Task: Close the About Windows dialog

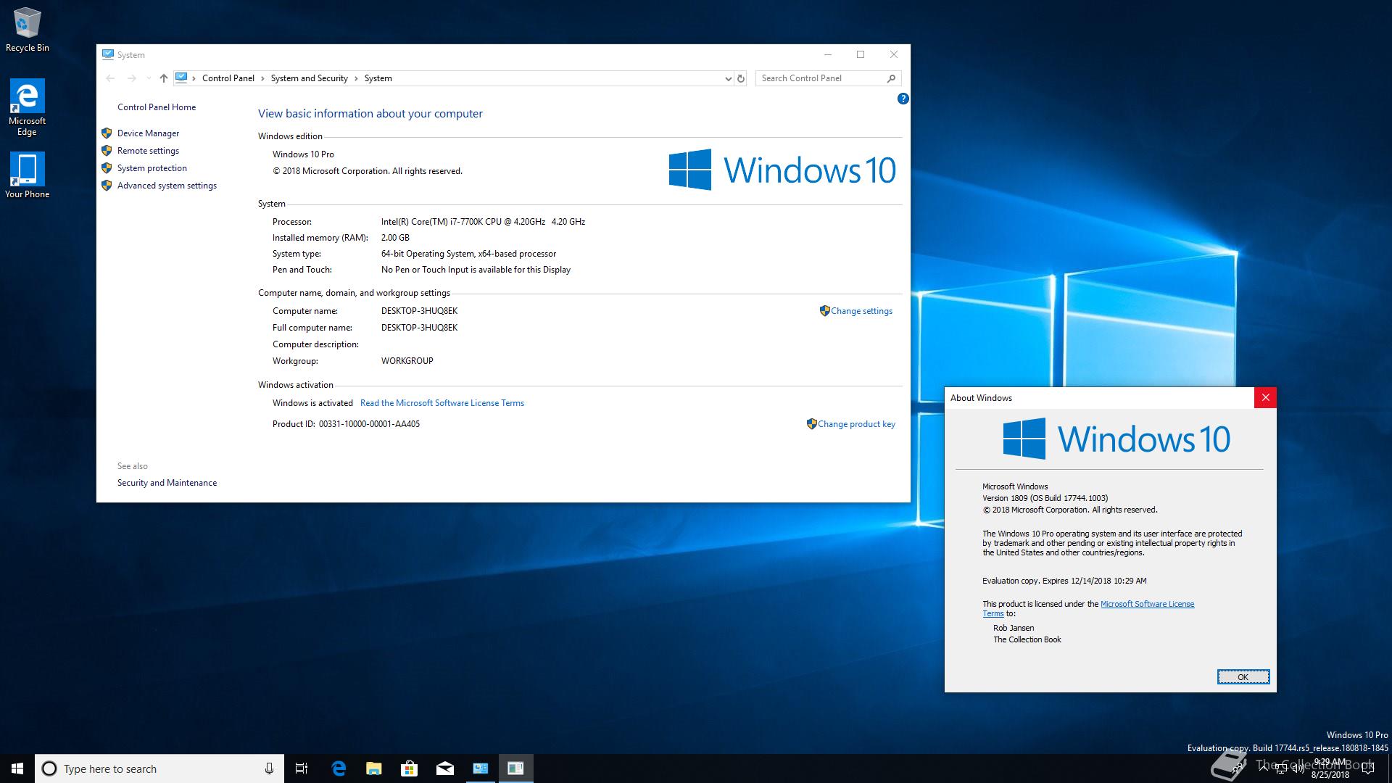Action: click(1265, 397)
